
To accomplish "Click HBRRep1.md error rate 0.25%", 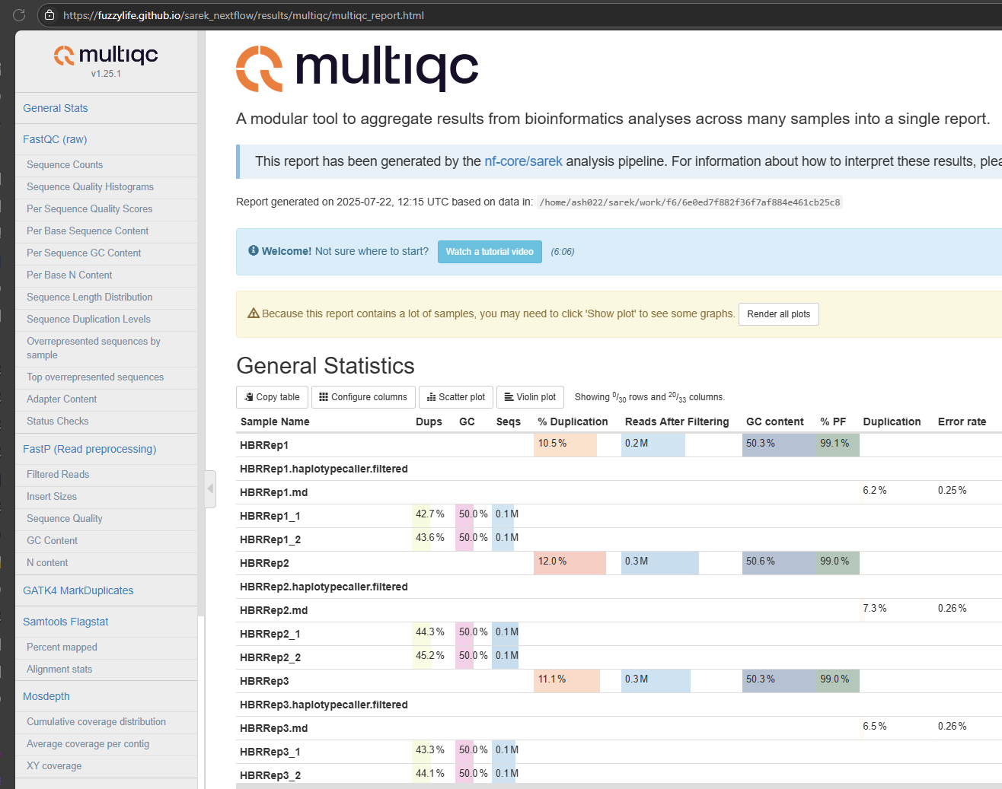I will point(952,491).
